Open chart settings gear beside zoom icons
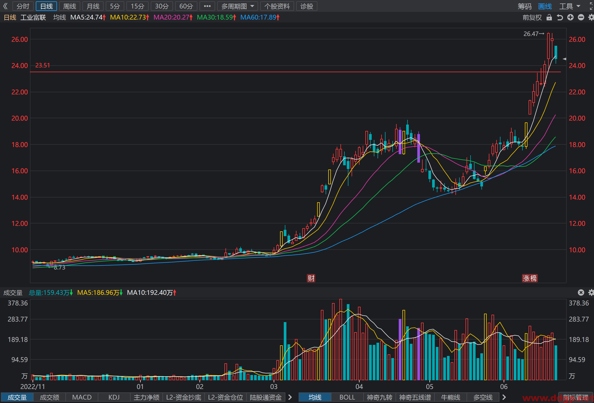The width and height of the screenshot is (594, 403). [591, 17]
